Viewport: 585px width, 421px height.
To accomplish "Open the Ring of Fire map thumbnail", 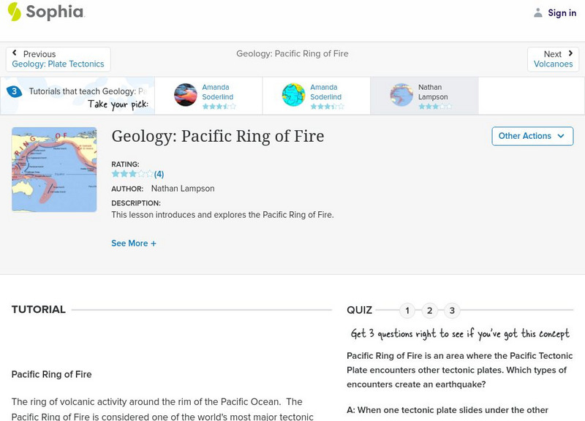I will pyautogui.click(x=54, y=170).
